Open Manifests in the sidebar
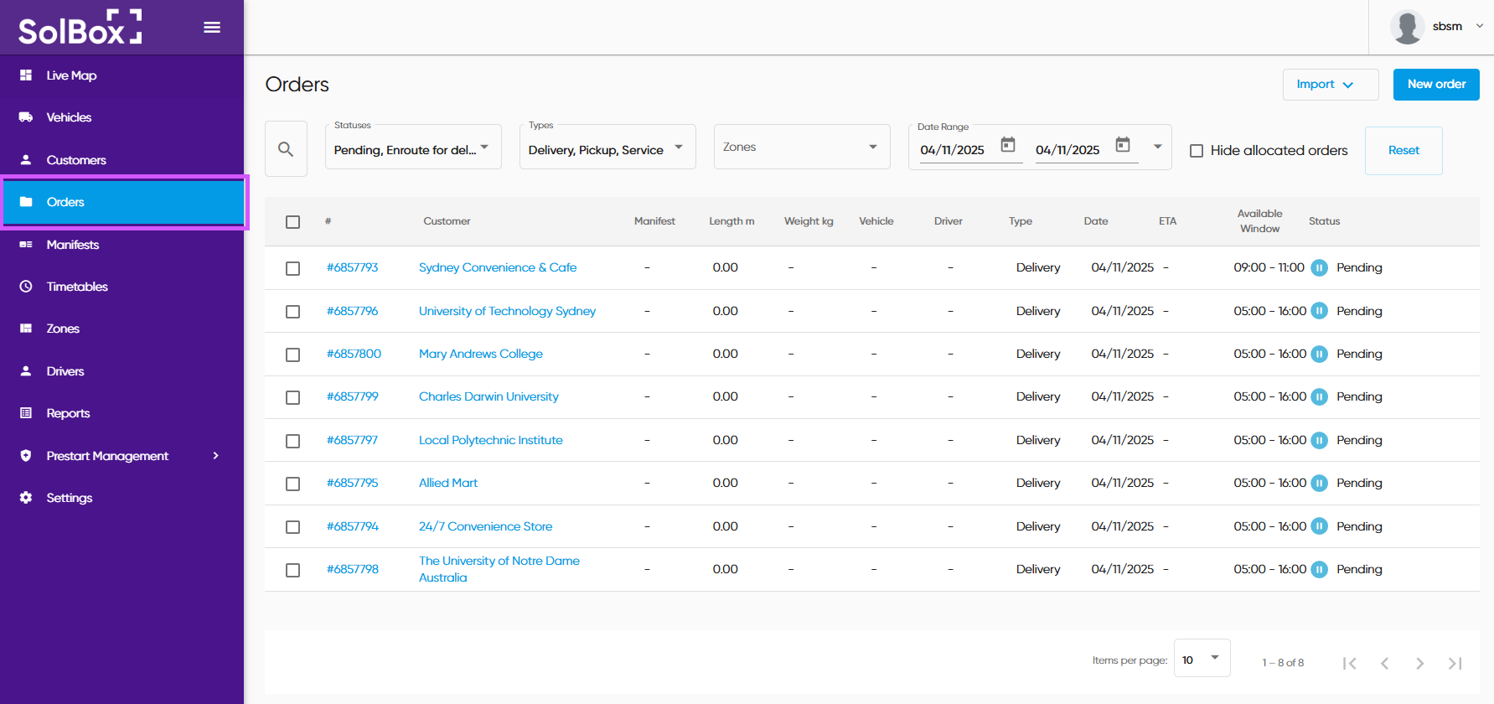This screenshot has height=704, width=1494. coord(73,245)
